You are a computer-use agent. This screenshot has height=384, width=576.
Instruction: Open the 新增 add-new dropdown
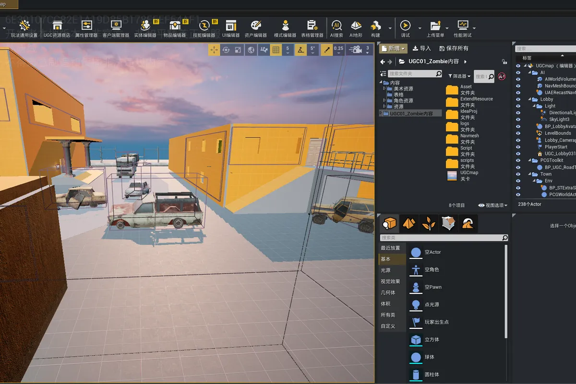393,48
